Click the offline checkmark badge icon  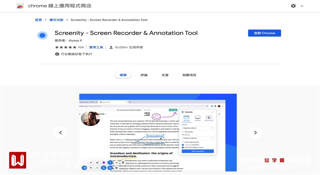(x=57, y=54)
